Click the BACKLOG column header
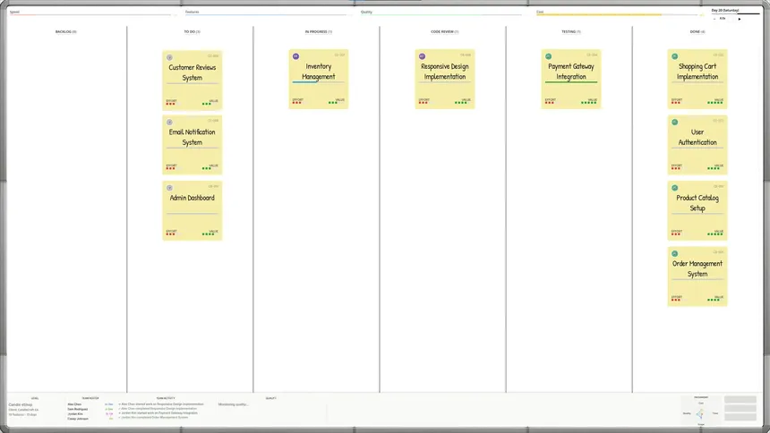This screenshot has height=433, width=770. (65, 32)
